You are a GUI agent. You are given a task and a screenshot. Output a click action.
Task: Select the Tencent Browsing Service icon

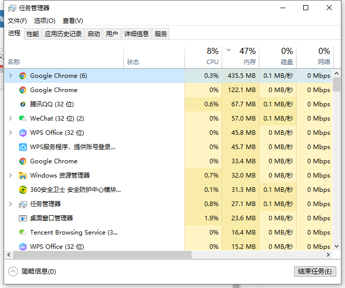22,233
